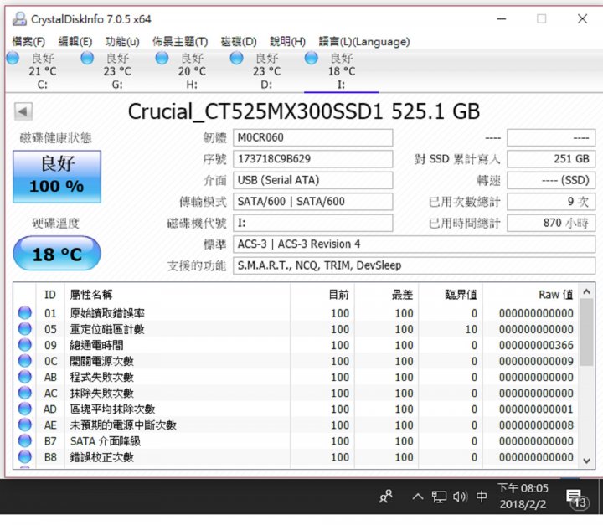Open the 檔案(F) menu
The width and height of the screenshot is (603, 525).
coord(28,42)
